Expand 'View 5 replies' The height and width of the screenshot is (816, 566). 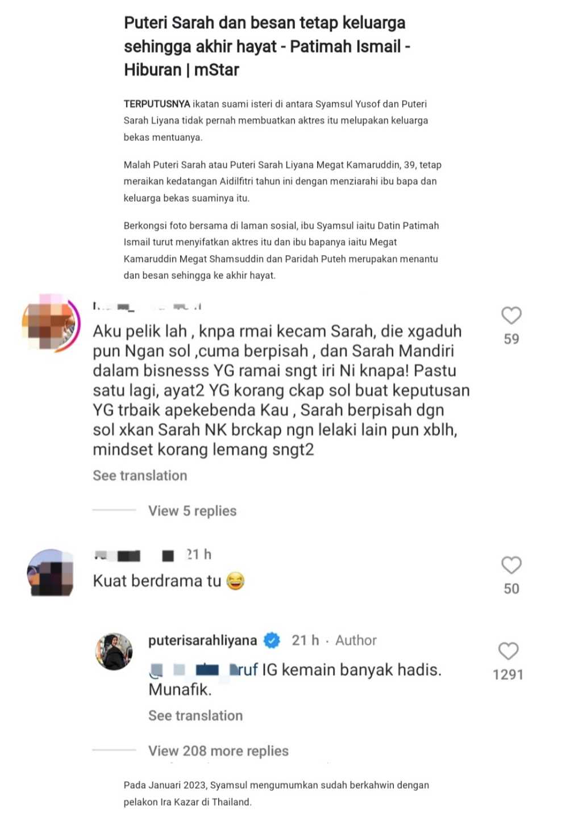[x=192, y=511]
